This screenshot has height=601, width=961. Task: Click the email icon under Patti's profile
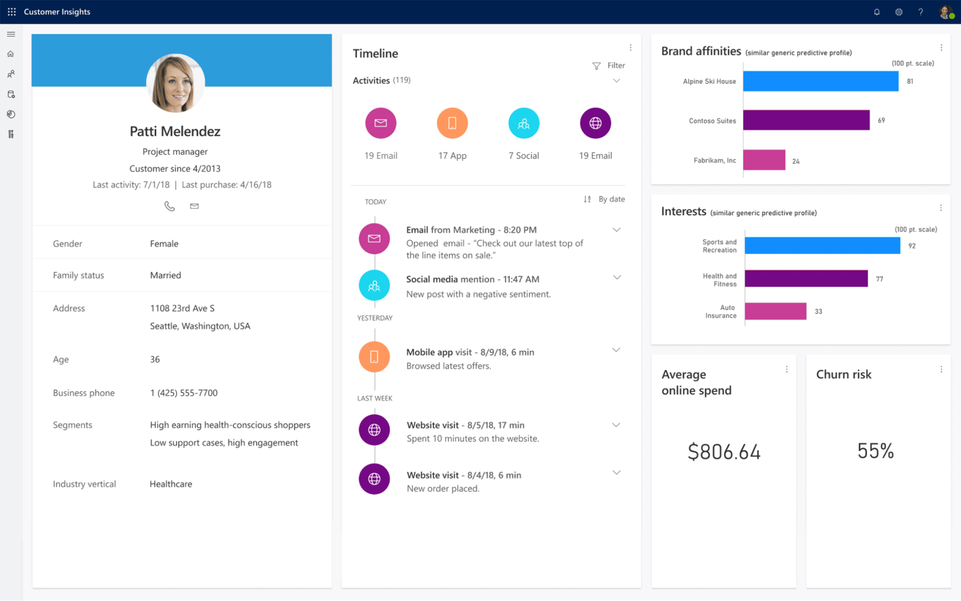(x=194, y=206)
